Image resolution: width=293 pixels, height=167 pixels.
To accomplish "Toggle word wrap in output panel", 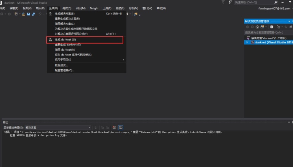I will tap(120, 128).
